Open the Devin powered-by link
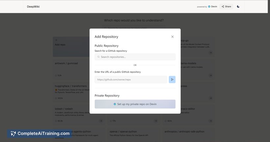 213,7
